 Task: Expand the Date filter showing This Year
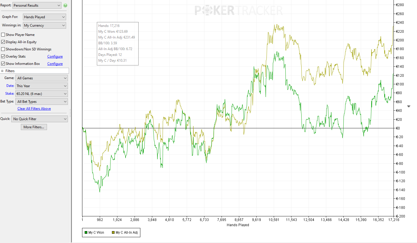pos(41,86)
